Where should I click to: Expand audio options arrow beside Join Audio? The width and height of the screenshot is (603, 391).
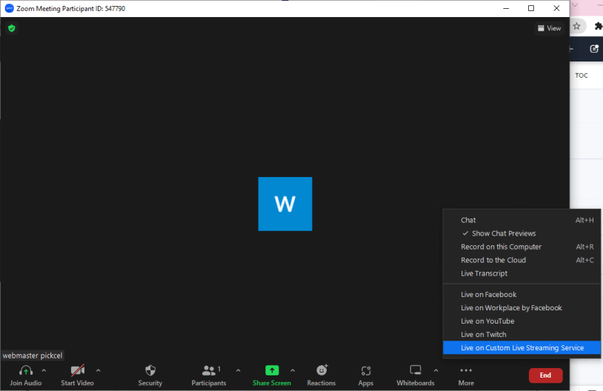(x=44, y=370)
